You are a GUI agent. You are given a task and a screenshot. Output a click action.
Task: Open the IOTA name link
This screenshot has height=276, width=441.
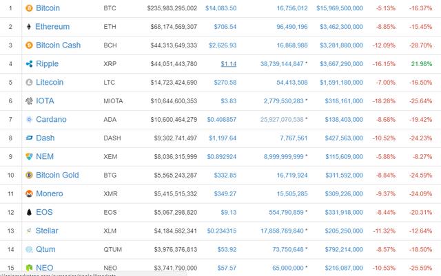coord(45,101)
